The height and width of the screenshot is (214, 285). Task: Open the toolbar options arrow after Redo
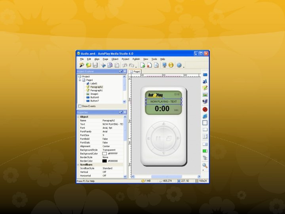point(136,67)
